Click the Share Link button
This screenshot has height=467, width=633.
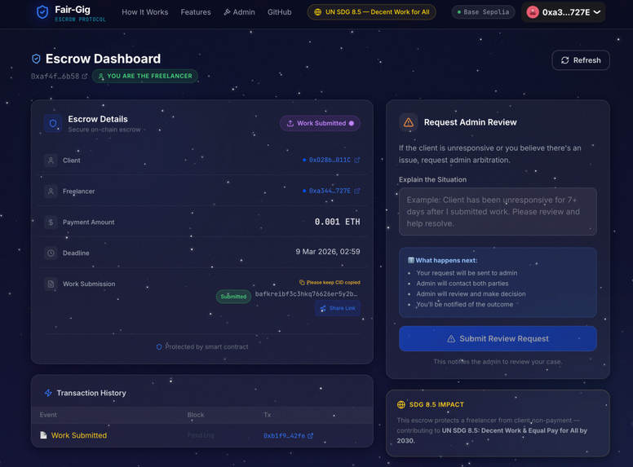[x=338, y=309]
